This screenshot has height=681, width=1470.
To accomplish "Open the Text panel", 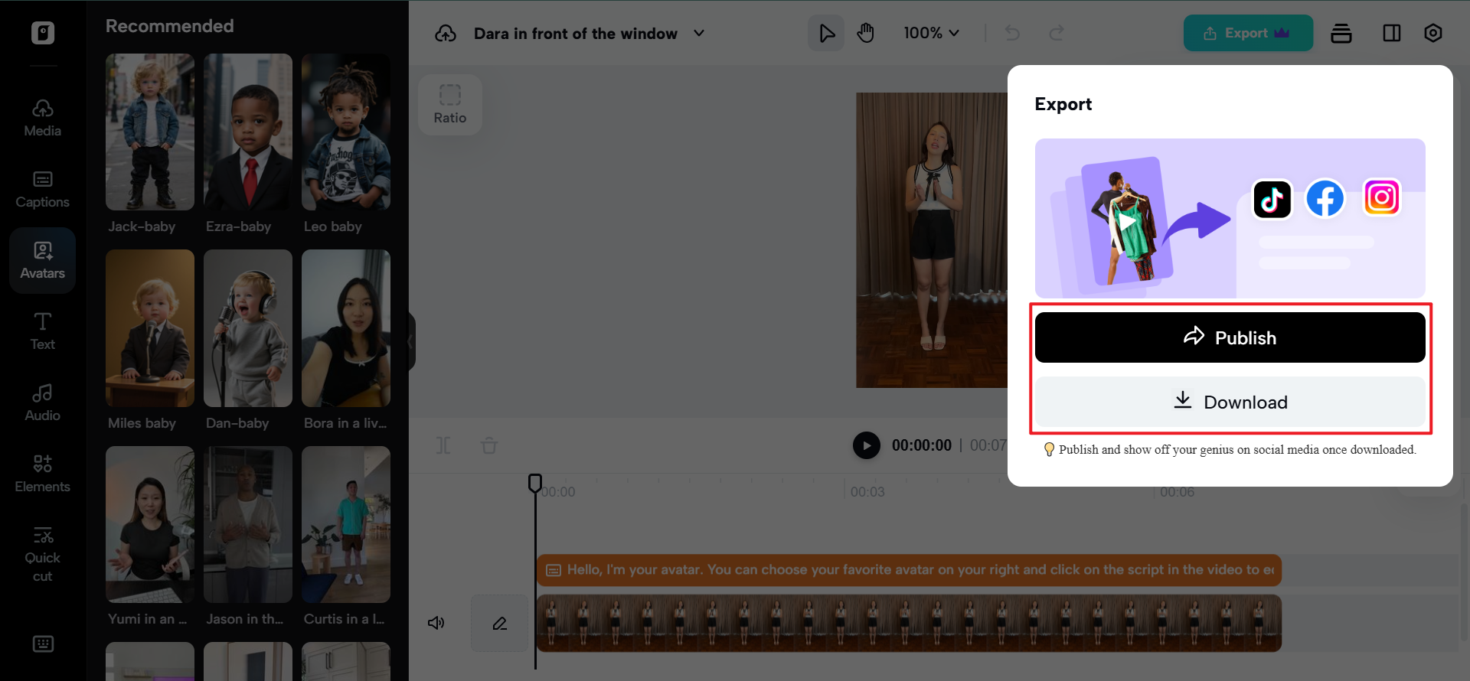I will pos(43,331).
